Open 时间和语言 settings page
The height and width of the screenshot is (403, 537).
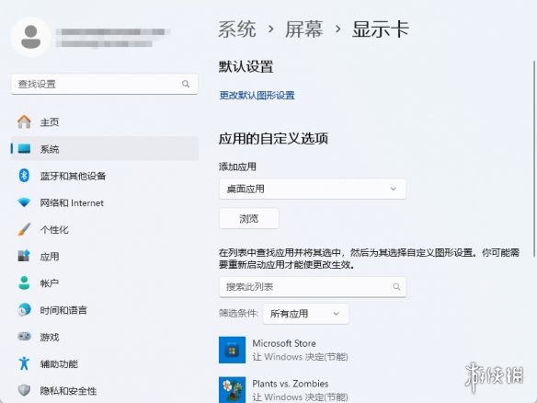(x=105, y=310)
